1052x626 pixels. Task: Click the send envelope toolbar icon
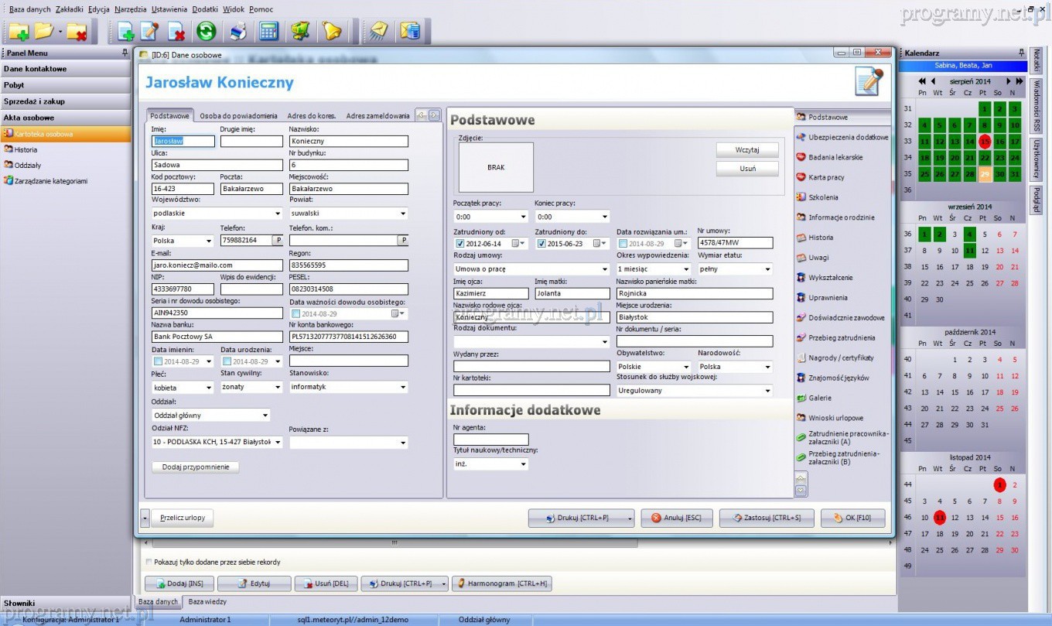click(379, 32)
